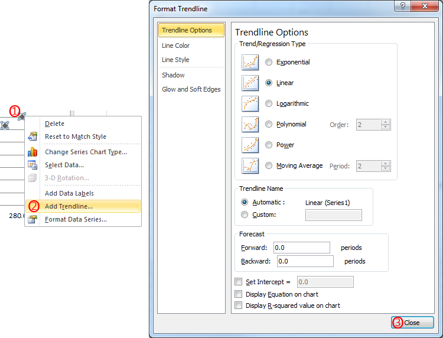Image resolution: width=443 pixels, height=338 pixels.
Task: Click the Forward forecast periods field
Action: click(x=301, y=248)
